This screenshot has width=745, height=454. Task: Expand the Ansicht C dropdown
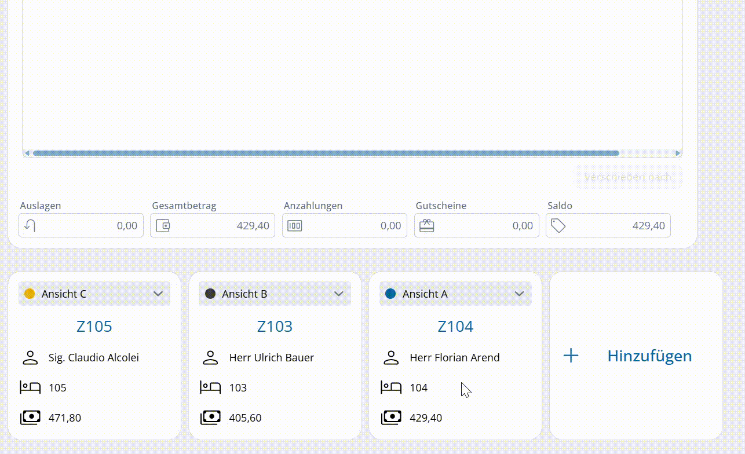158,294
